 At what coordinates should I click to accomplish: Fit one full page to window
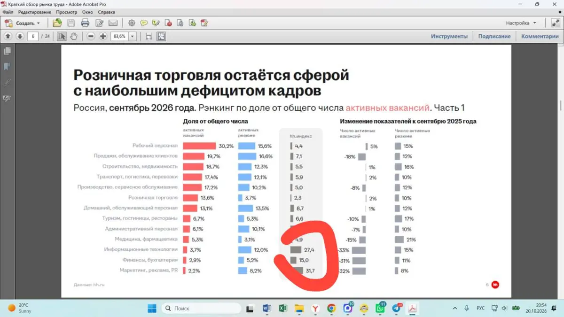[161, 36]
